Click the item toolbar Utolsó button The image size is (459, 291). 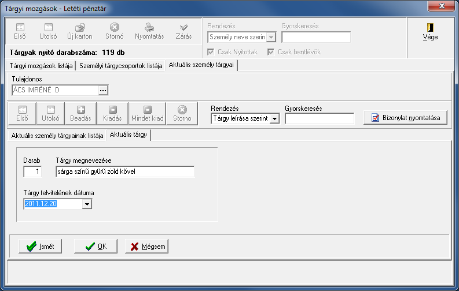point(50,114)
